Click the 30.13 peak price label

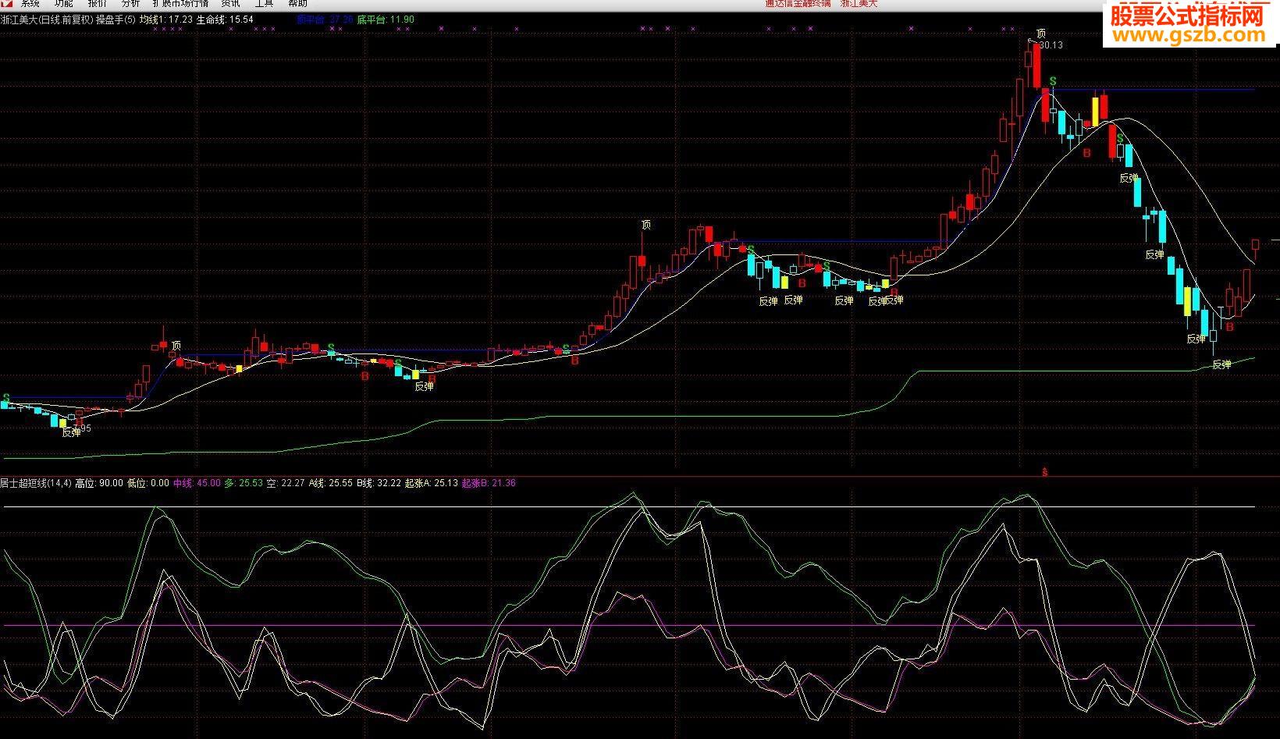click(1051, 45)
